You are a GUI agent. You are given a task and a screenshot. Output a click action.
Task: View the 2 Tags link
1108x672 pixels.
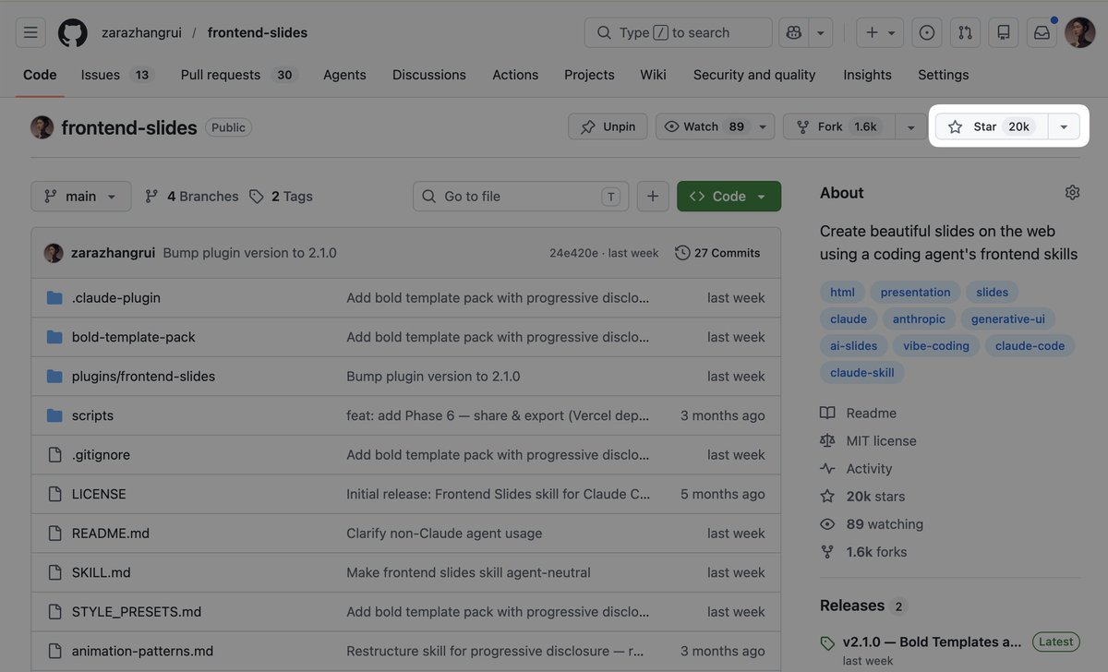(282, 196)
